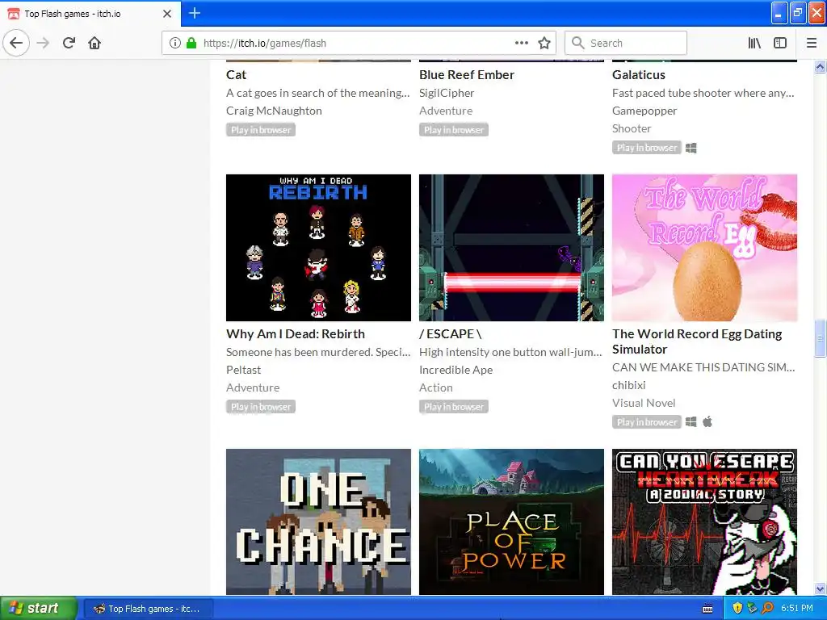Open the Cat game title link
The image size is (827, 620).
(x=237, y=75)
